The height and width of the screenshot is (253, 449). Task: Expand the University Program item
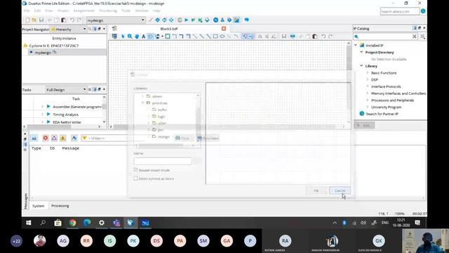click(x=368, y=107)
